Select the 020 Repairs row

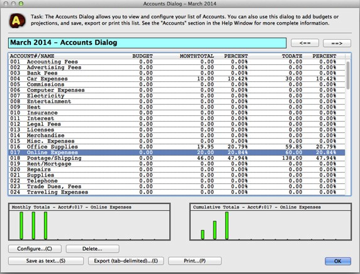pos(177,169)
